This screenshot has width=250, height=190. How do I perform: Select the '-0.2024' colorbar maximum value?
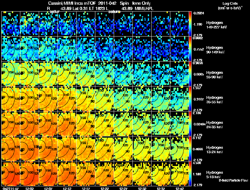pyautogui.click(x=198, y=13)
